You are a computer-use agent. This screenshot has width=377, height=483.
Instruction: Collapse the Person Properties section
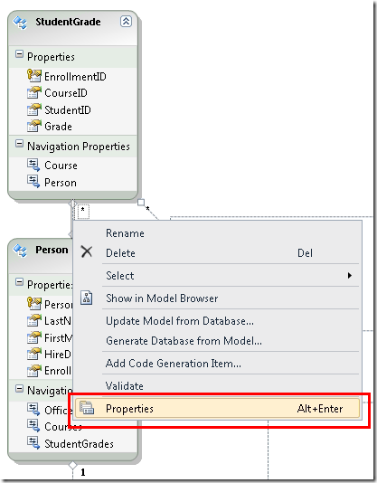(x=19, y=282)
